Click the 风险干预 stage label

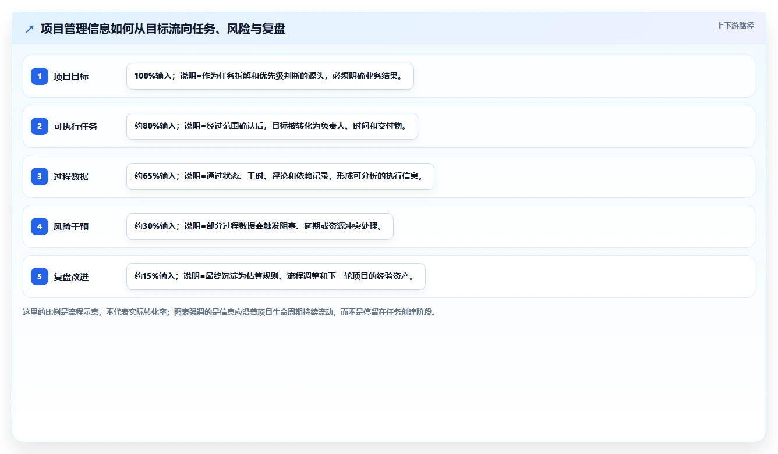(x=71, y=226)
